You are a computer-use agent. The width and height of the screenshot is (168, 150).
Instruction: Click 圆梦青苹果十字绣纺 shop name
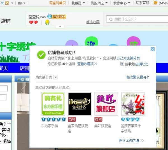pyautogui.click(x=131, y=128)
